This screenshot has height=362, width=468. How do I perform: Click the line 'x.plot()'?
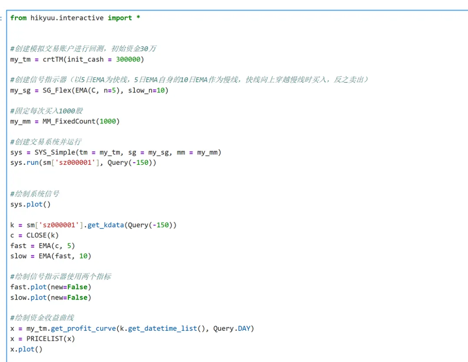[26, 349]
